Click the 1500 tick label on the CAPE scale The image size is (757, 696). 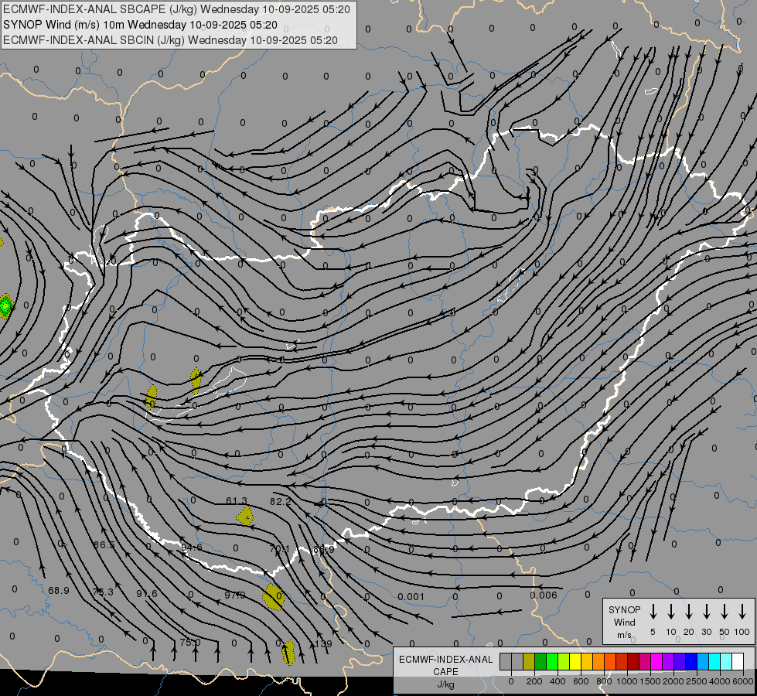click(x=650, y=681)
